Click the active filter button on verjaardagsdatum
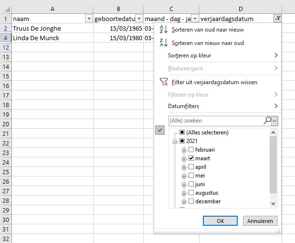The width and height of the screenshot is (295, 243). point(277,19)
